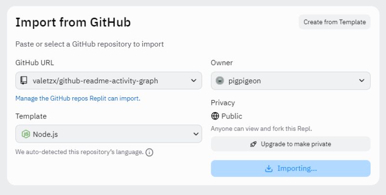The height and width of the screenshot is (195, 386).
Task: Click Create from Template button
Action: pos(334,22)
